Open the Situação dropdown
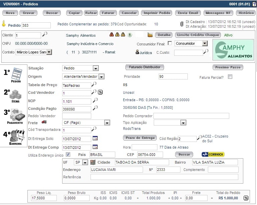 point(96,68)
